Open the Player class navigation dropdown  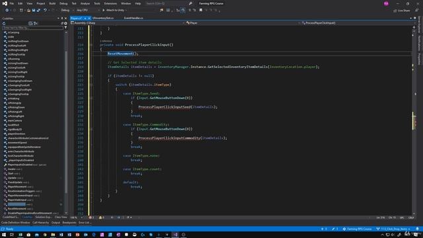pos(243,23)
